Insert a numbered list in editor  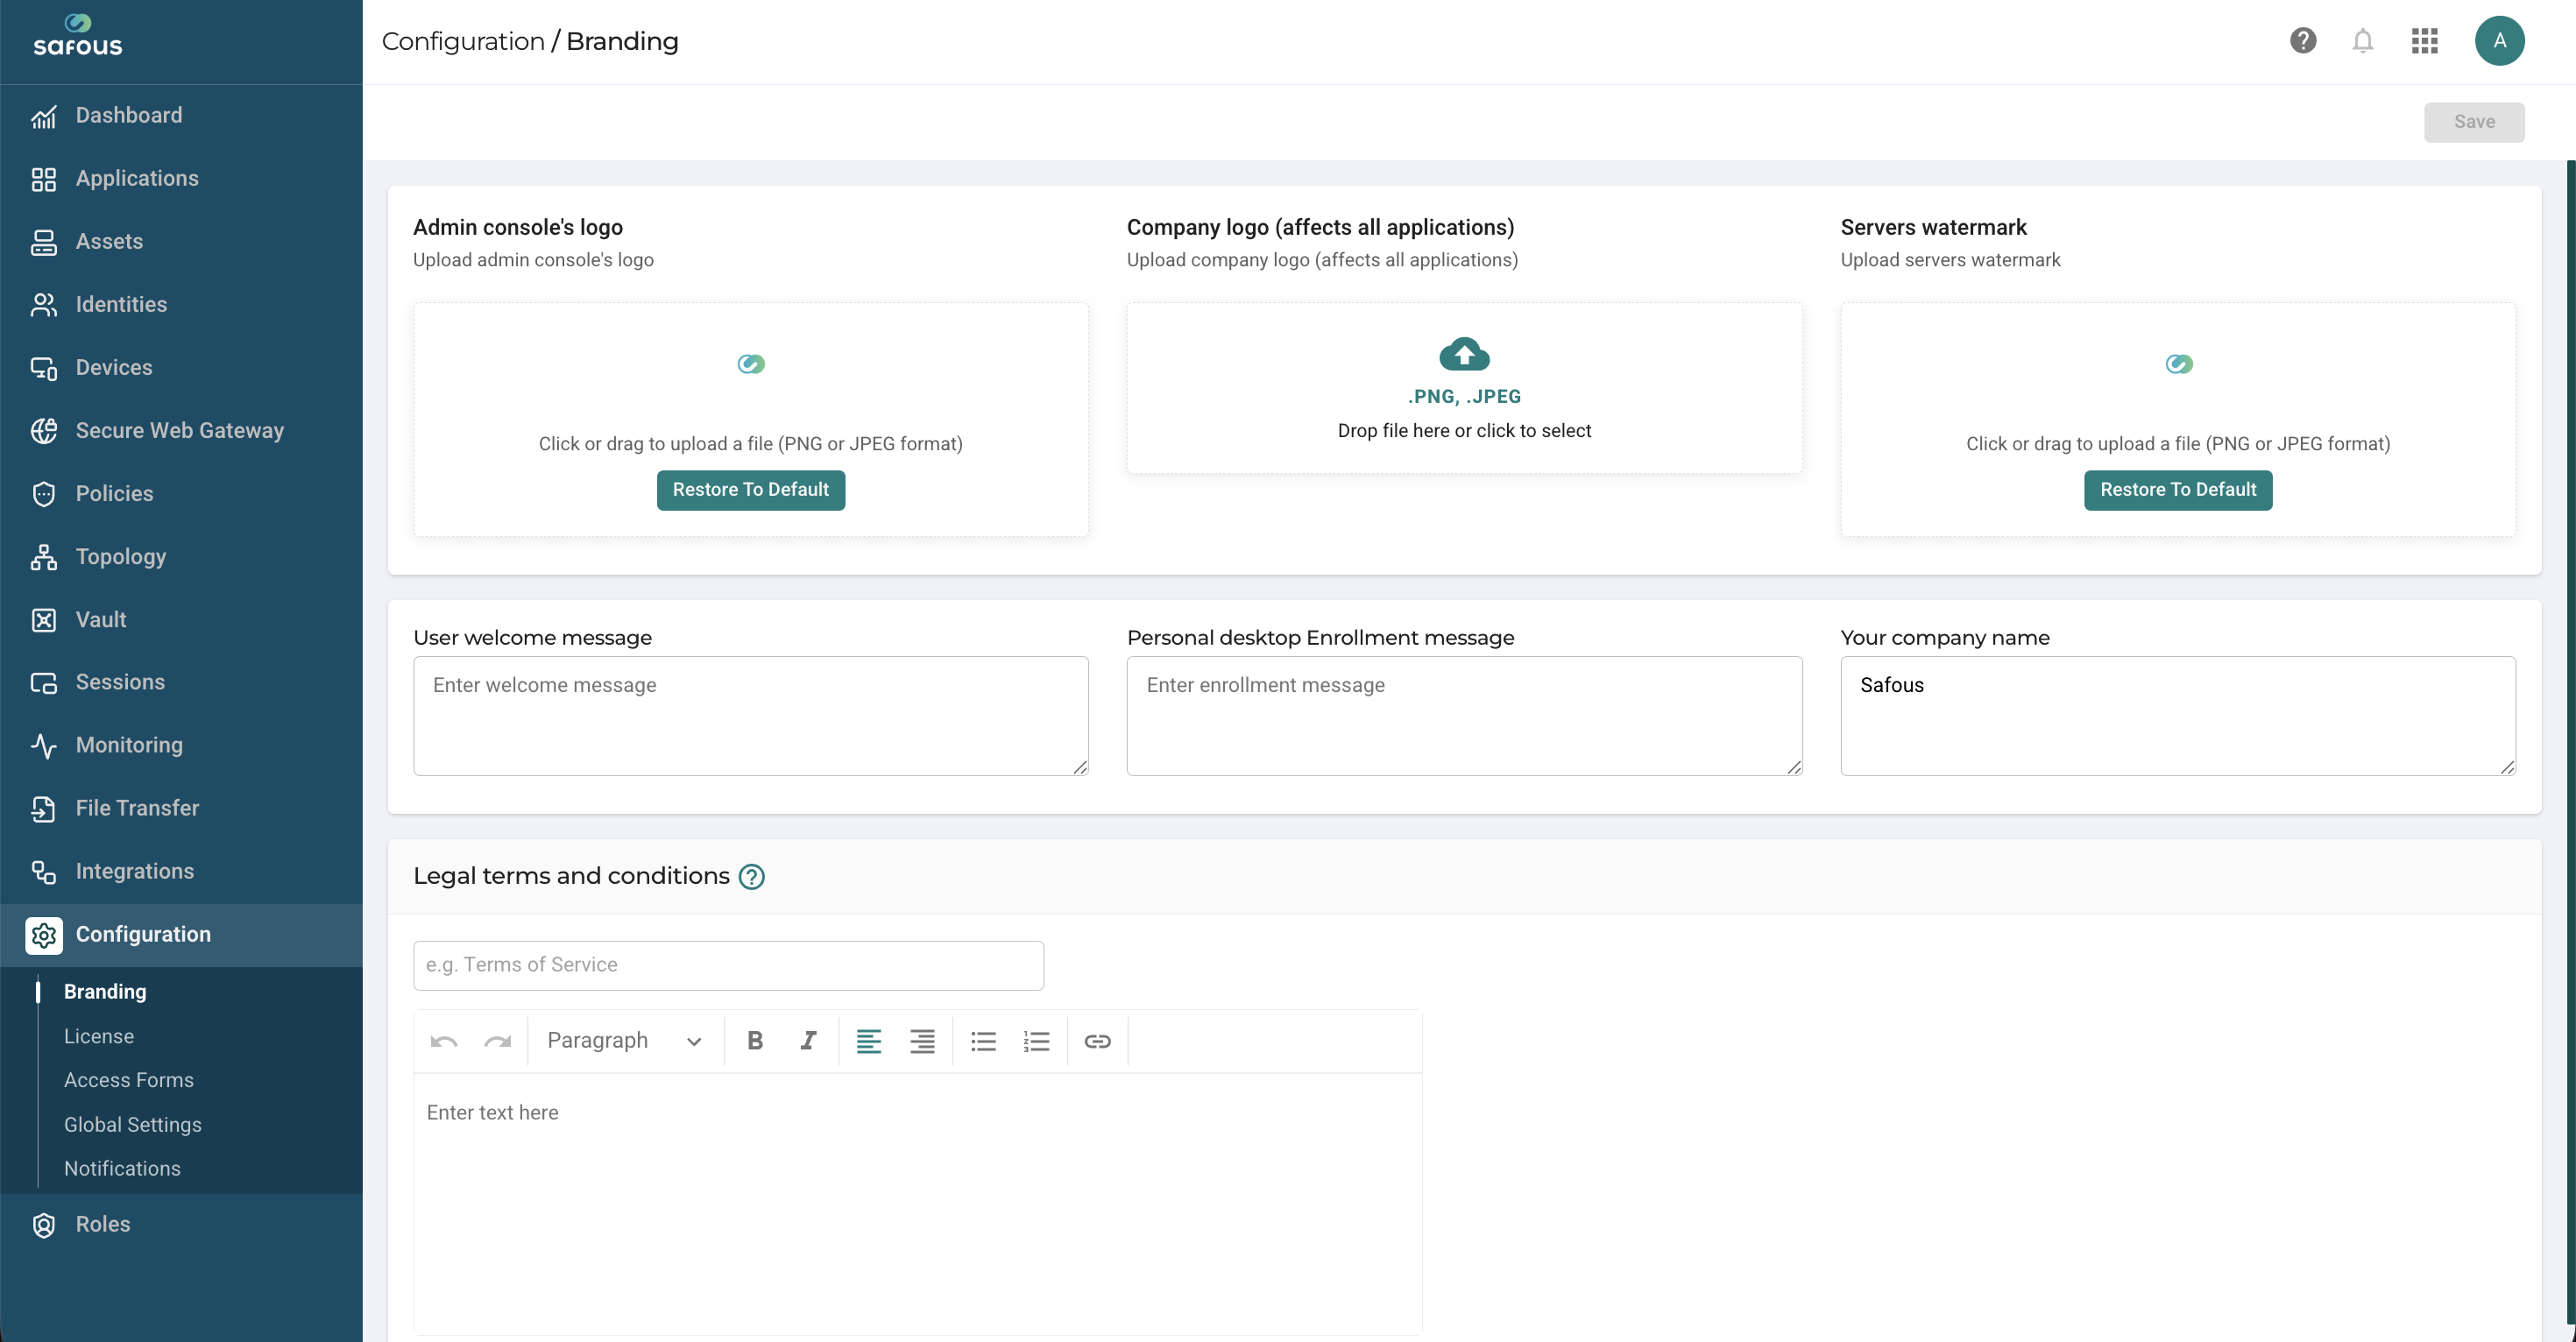tap(1036, 1041)
